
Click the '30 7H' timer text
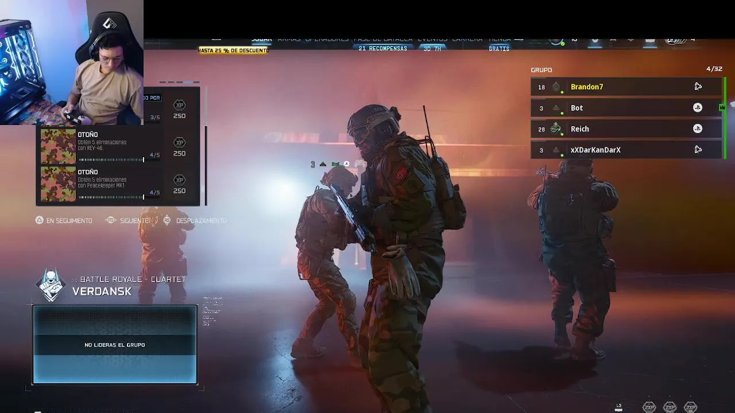(x=432, y=49)
